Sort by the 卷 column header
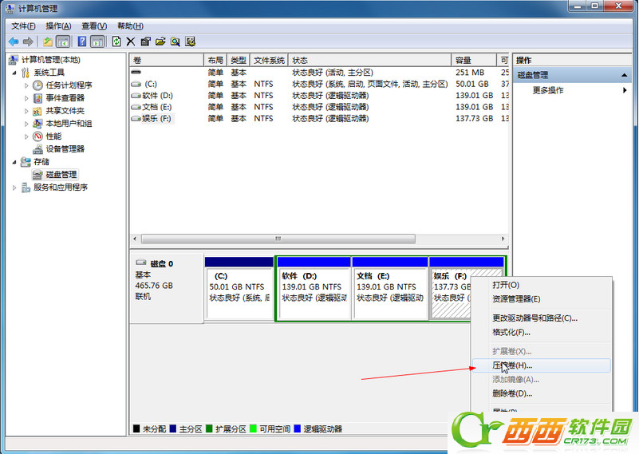 (167, 61)
